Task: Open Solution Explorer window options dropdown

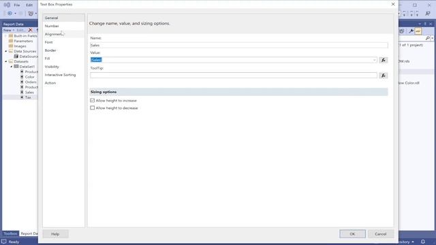Action: tap(420, 24)
